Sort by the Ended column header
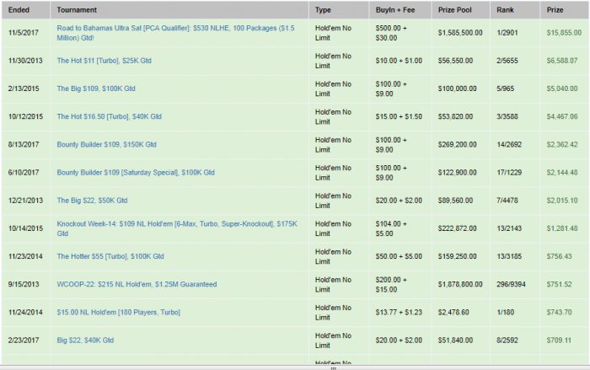Screen dimensions: 590x370 (19, 10)
